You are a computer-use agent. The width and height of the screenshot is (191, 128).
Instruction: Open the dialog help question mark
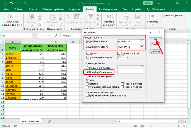(x=151, y=32)
